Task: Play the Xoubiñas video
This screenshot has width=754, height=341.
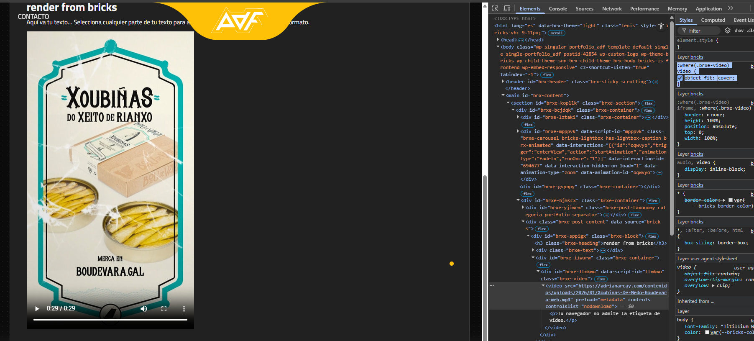Action: point(37,309)
